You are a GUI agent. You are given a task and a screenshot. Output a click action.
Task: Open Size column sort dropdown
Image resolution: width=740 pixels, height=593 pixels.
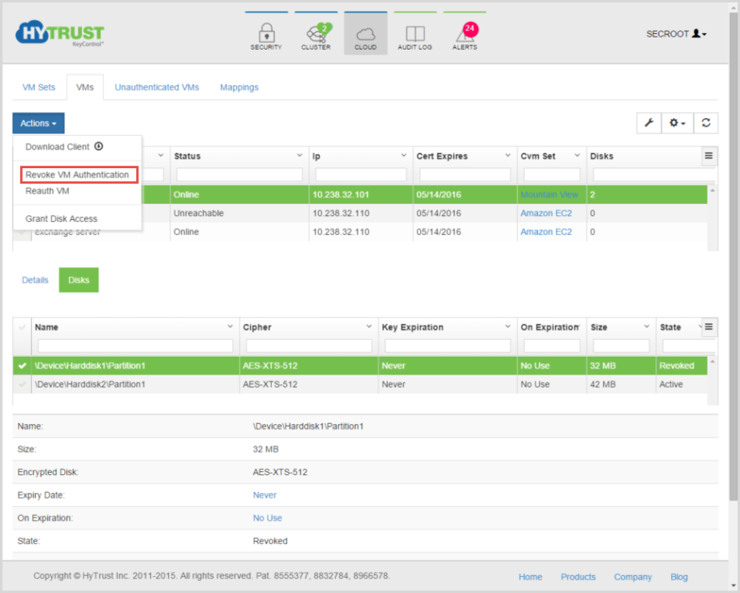tap(647, 326)
